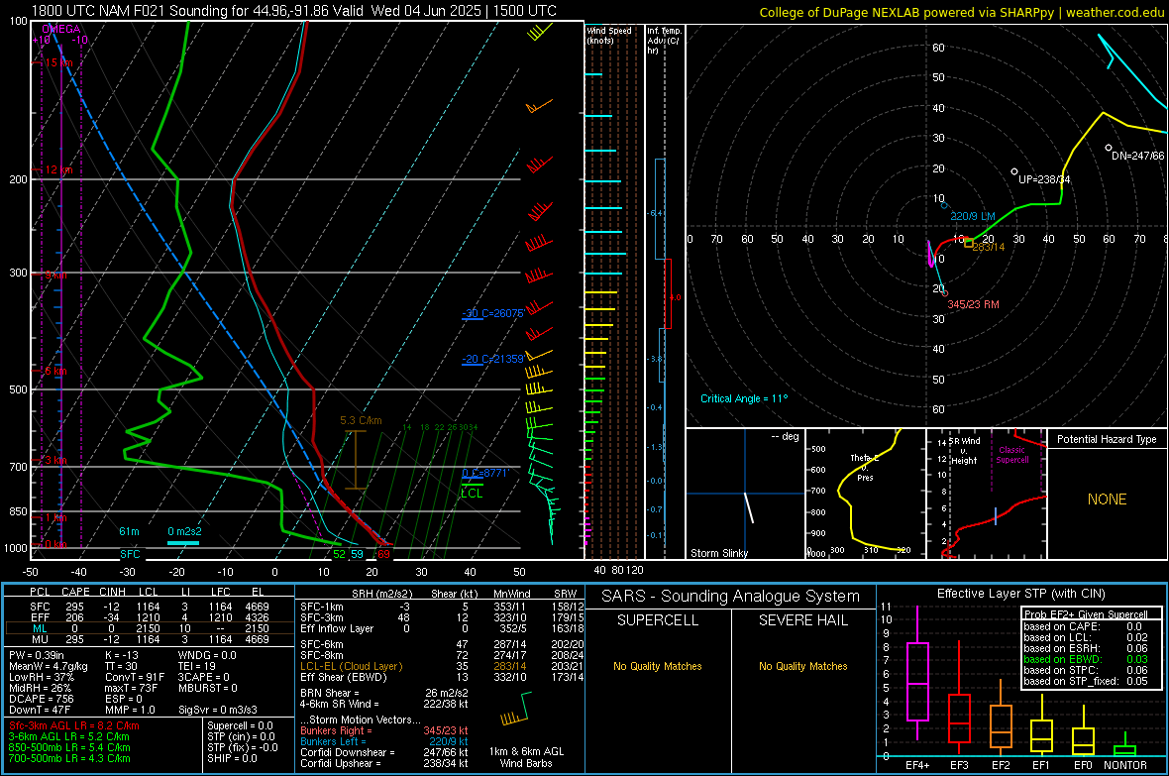Click the -20 C=21359' label
Image resolution: width=1169 pixels, height=776 pixels.
[492, 359]
